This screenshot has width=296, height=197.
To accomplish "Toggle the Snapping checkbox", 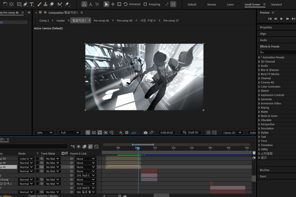I will pyautogui.click(x=145, y=4).
